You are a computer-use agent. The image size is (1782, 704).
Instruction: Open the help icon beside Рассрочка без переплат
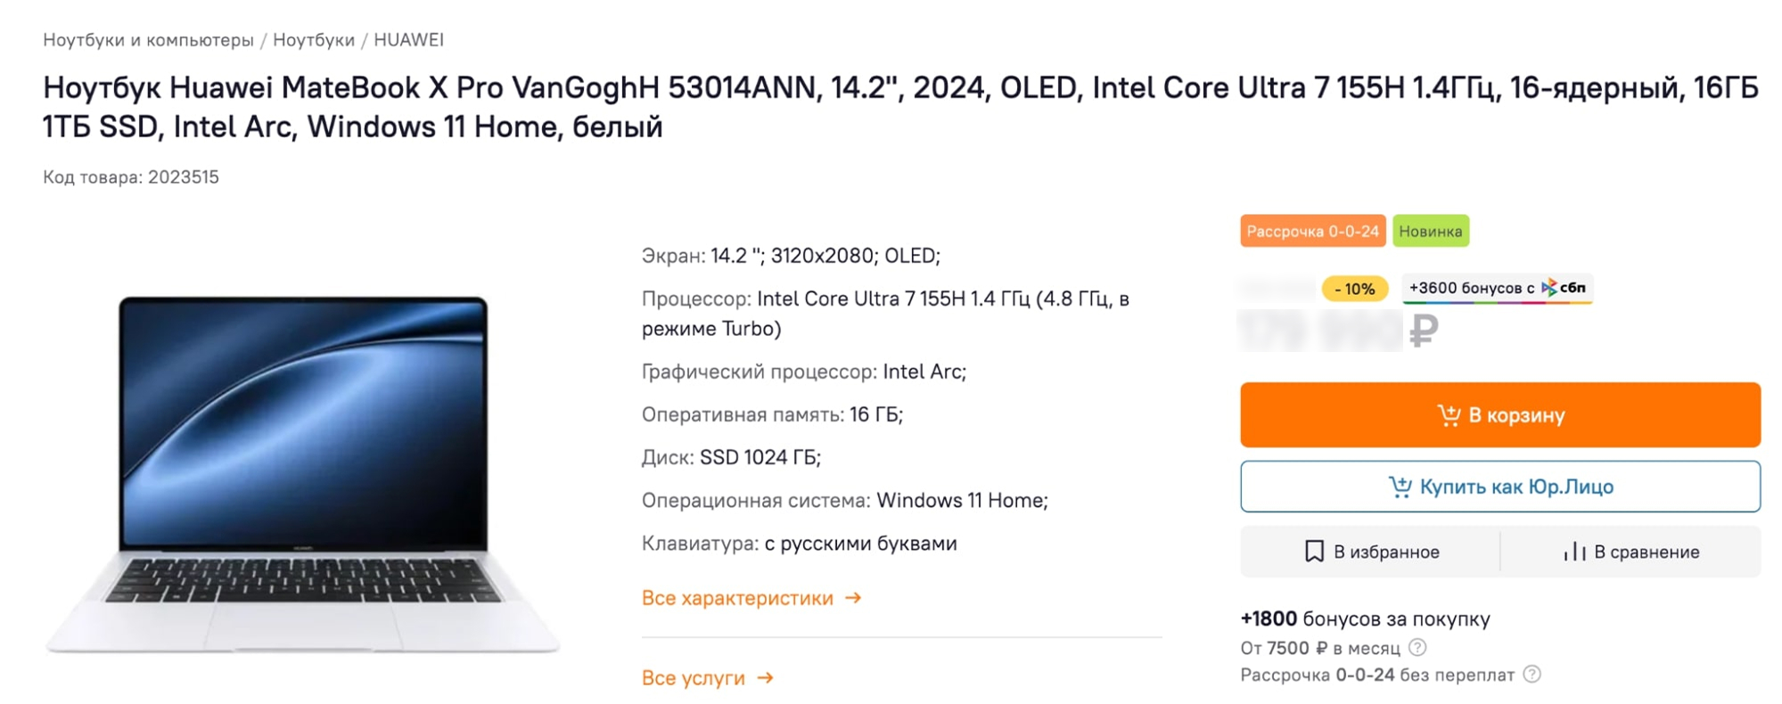tap(1532, 674)
